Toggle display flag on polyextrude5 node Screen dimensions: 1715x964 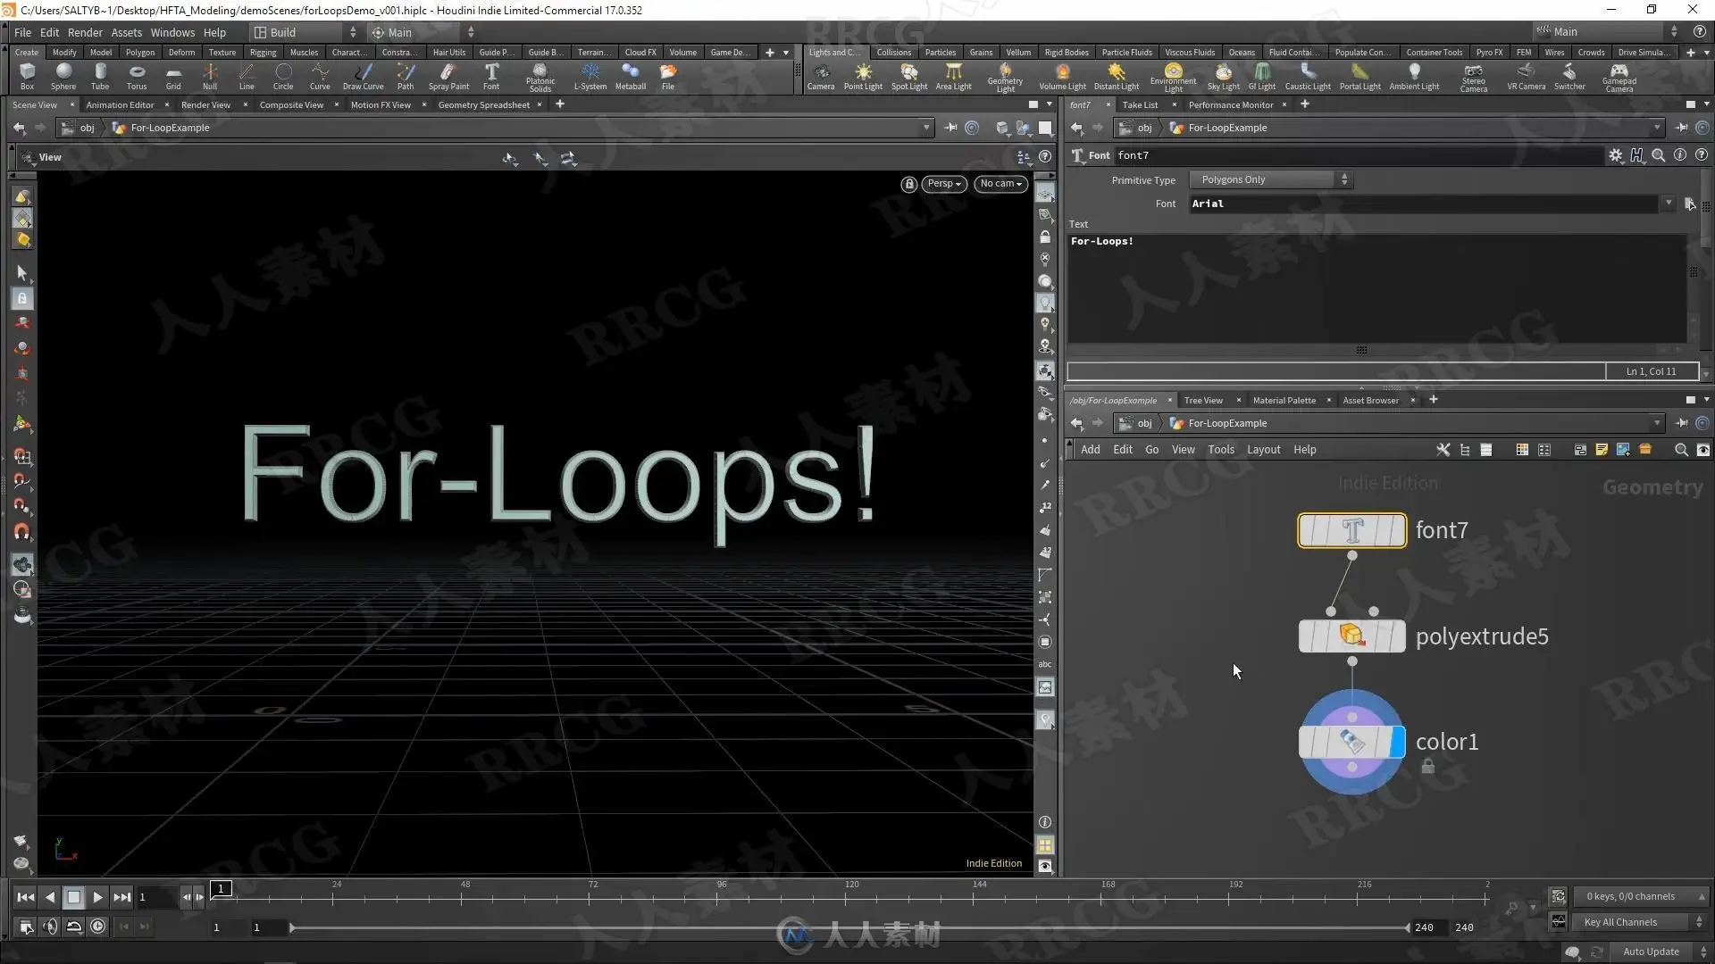click(x=1397, y=636)
